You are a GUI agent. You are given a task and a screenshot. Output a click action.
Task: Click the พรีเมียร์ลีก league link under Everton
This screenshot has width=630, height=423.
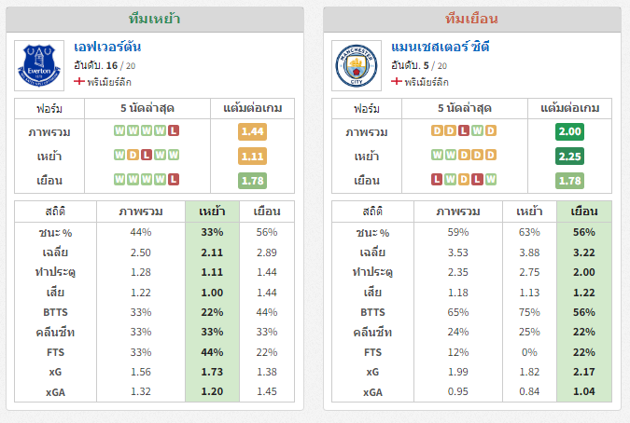pos(109,82)
